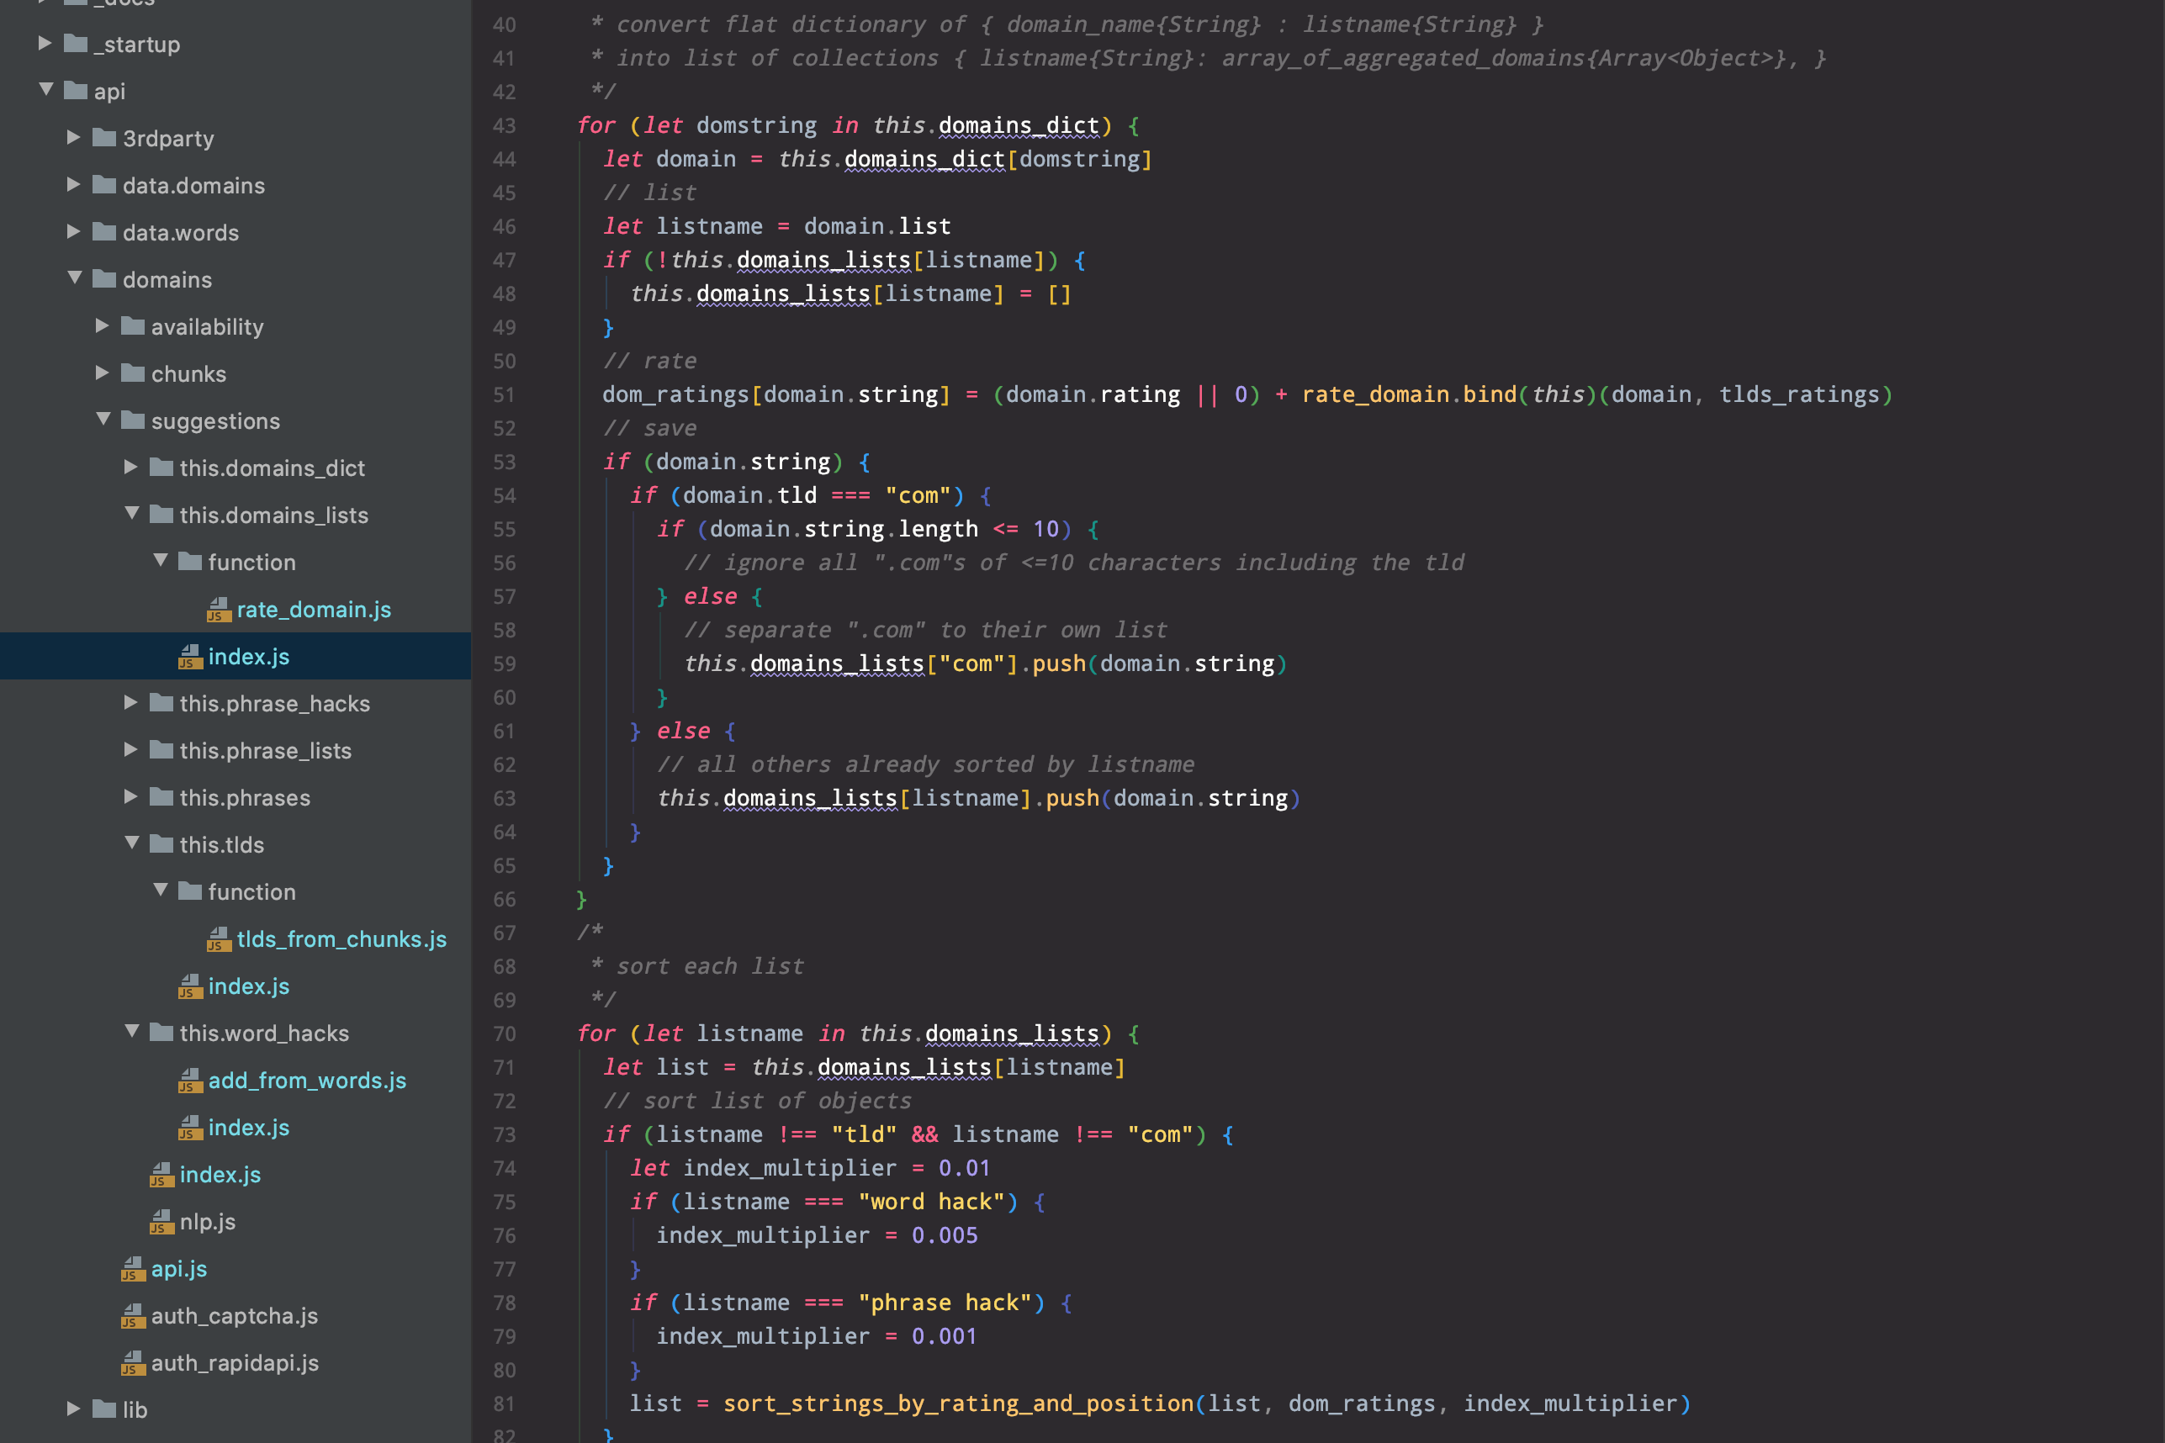Screen dimensions: 2165x1443
Task: Click the JS file icon beside rate_domain.js
Action: (x=218, y=609)
